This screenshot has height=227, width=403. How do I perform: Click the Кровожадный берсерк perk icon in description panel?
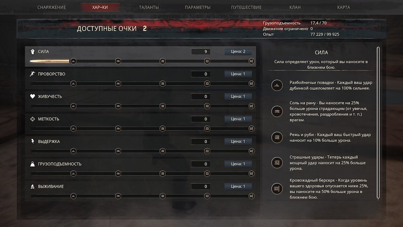[x=277, y=189]
